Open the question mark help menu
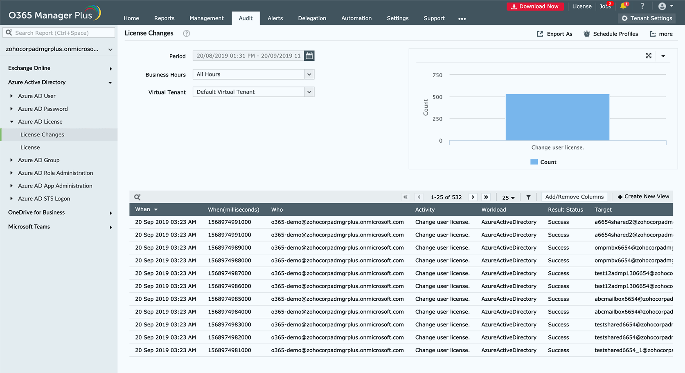This screenshot has width=685, height=373. [642, 6]
